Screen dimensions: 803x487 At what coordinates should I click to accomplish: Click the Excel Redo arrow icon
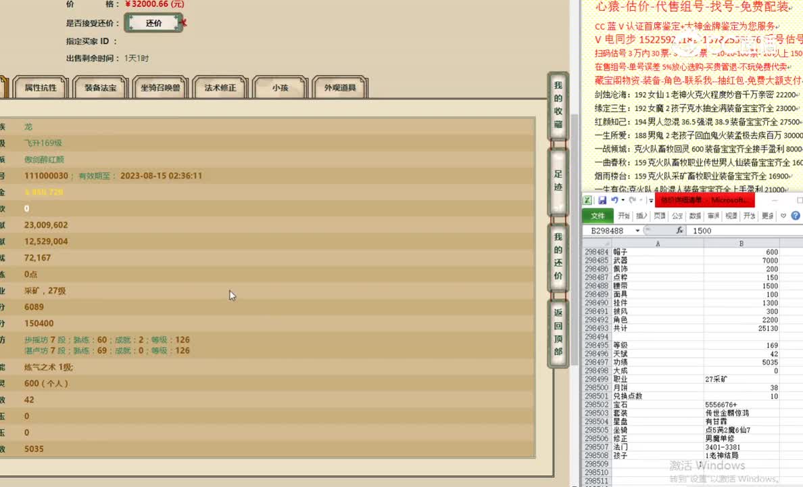(633, 200)
